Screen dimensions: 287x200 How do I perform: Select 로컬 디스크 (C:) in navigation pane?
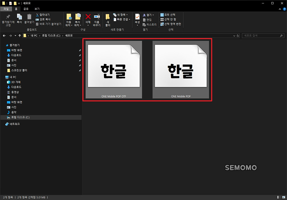tap(41, 117)
